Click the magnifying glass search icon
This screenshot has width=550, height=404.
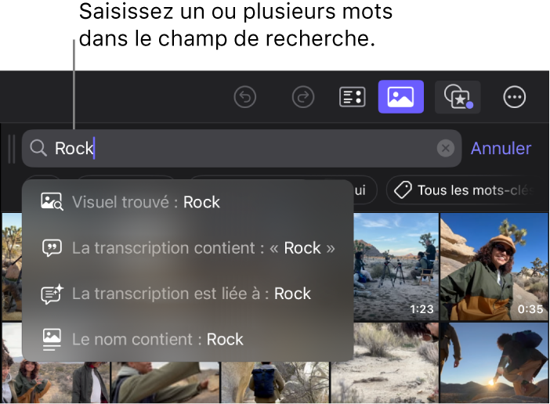click(38, 148)
